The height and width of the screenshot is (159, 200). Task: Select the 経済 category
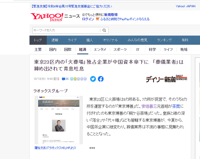click(x=82, y=50)
